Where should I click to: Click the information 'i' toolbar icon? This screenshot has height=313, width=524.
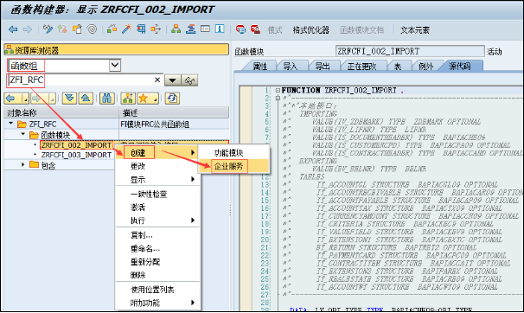tap(220, 29)
